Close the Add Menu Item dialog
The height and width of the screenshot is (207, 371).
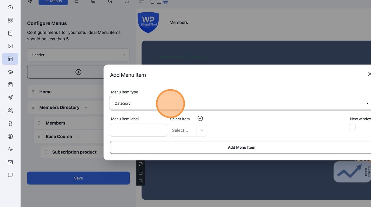[x=369, y=74]
